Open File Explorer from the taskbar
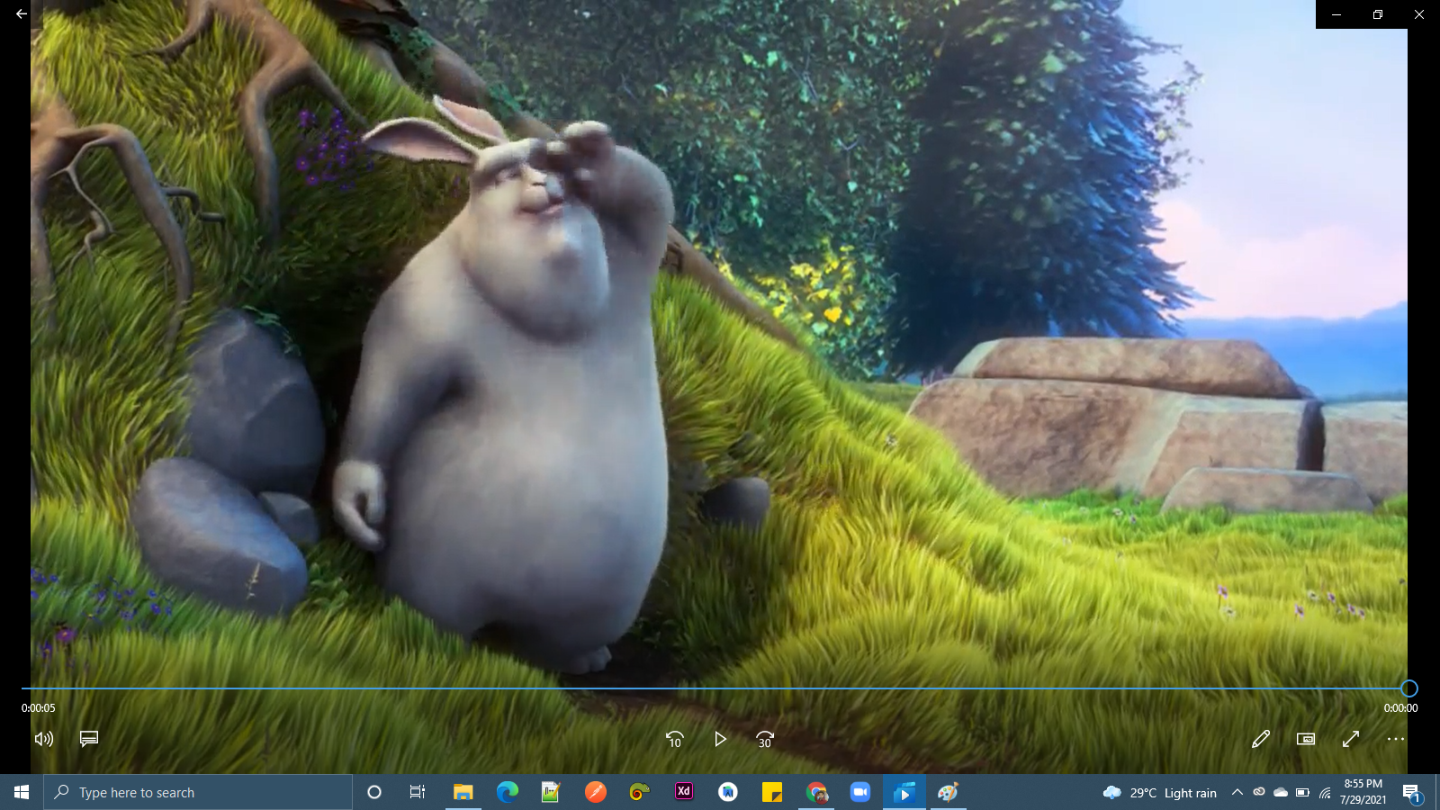 point(463,792)
